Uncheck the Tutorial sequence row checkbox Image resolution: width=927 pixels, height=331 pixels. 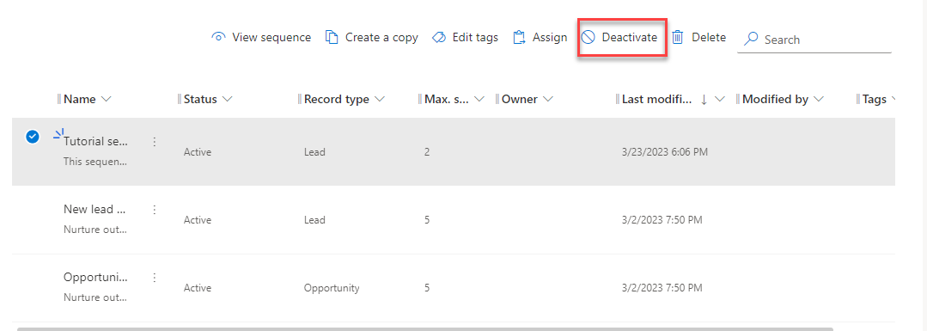33,137
